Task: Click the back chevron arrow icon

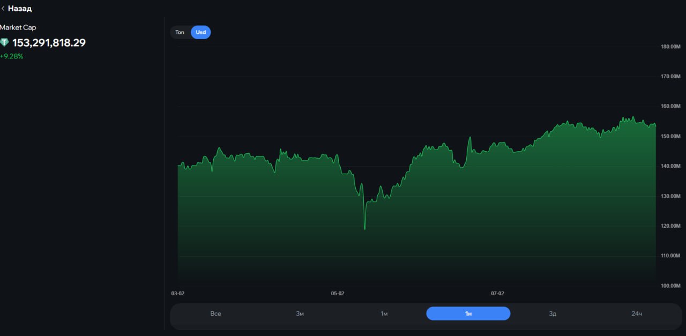Action: [3, 9]
